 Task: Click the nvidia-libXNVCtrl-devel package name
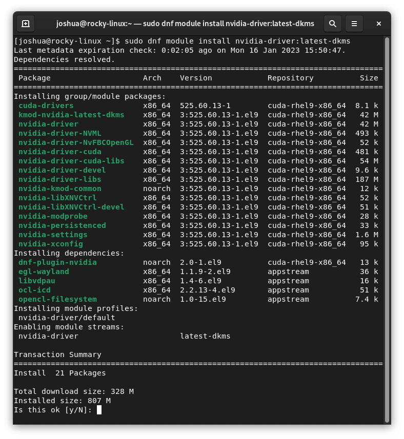pos(71,207)
